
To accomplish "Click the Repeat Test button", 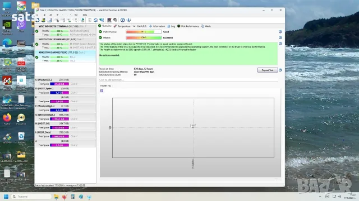I will 268,70.
